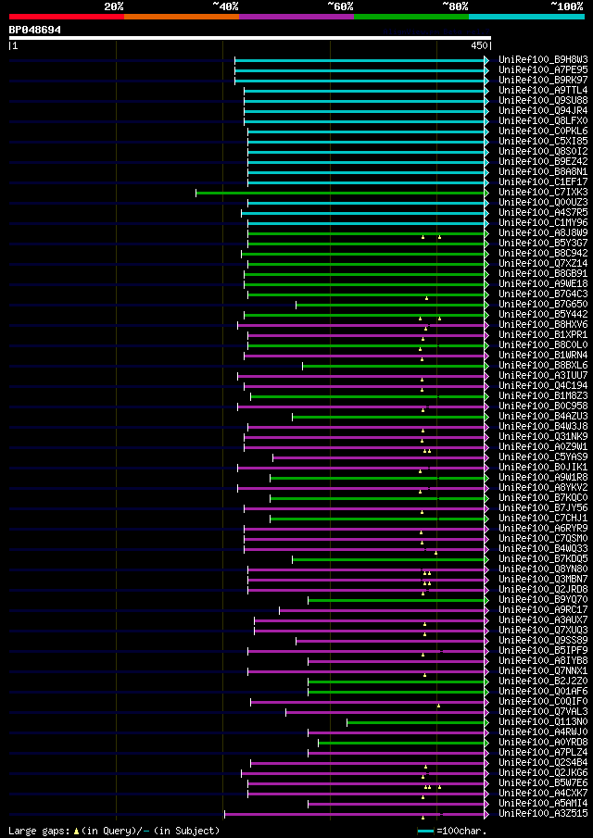The height and width of the screenshot is (838, 593).
Task: Click the purple alignment bar of UniRef100_C5YAS9
Action: 379,457
